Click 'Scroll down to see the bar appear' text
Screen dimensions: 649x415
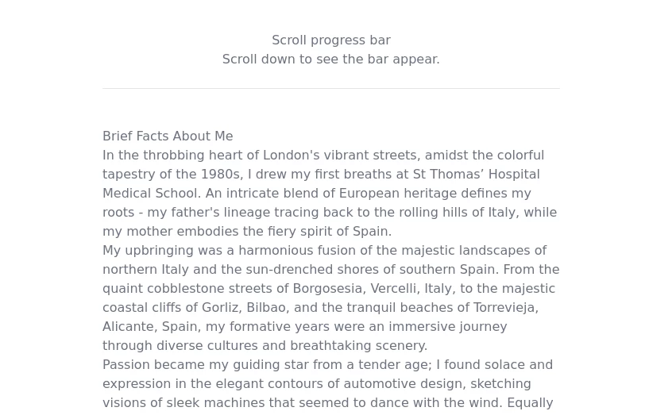[330, 59]
